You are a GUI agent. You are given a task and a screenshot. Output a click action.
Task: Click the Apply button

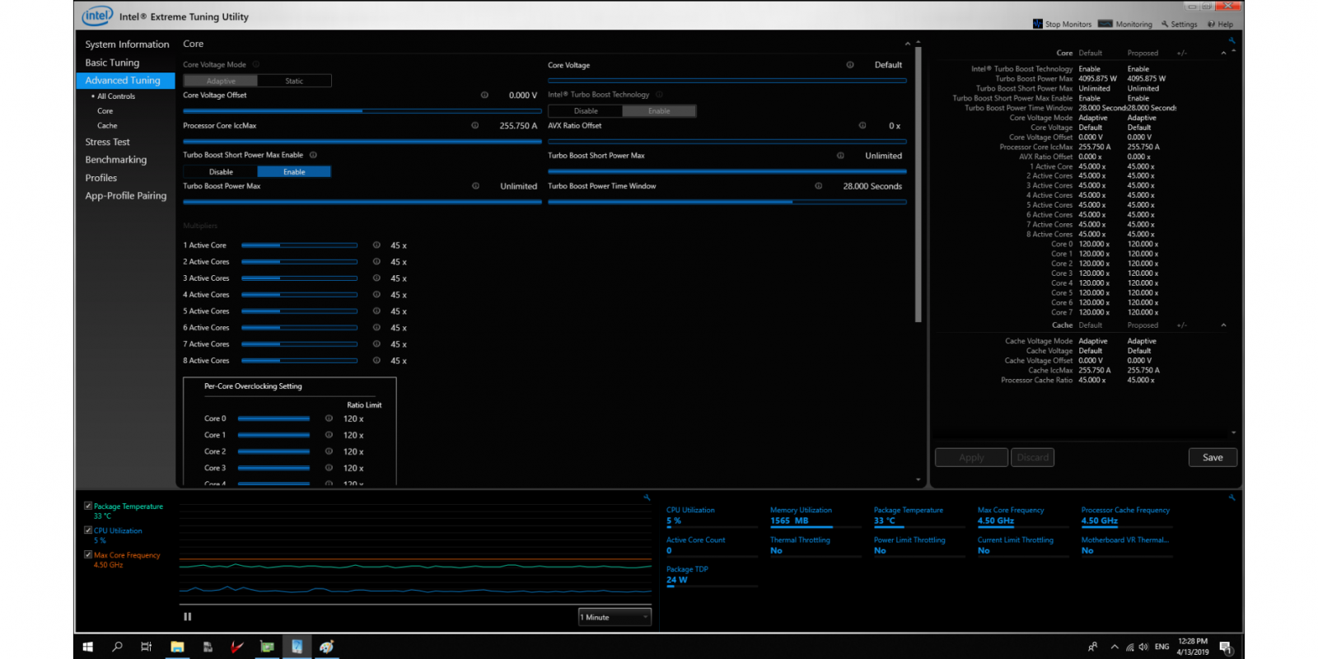971,457
